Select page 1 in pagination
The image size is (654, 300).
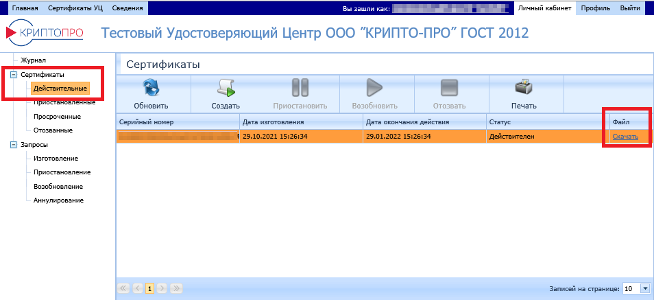pos(149,288)
